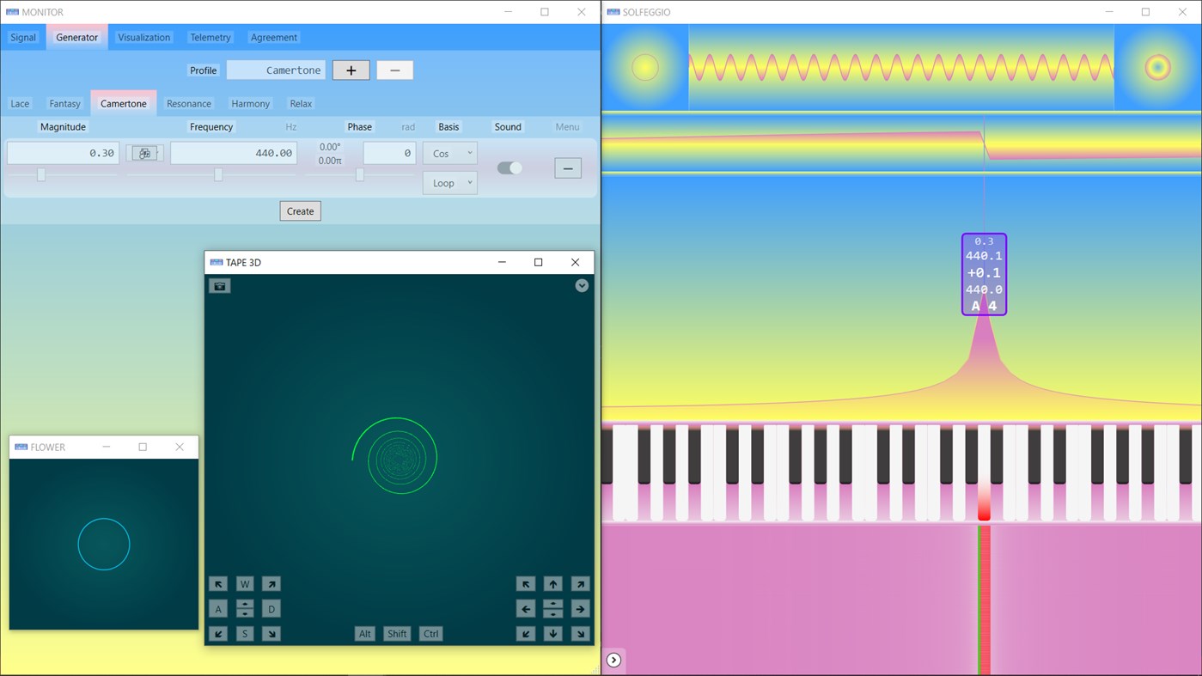Open the Loop mode dropdown
Image resolution: width=1202 pixels, height=676 pixels.
[449, 182]
